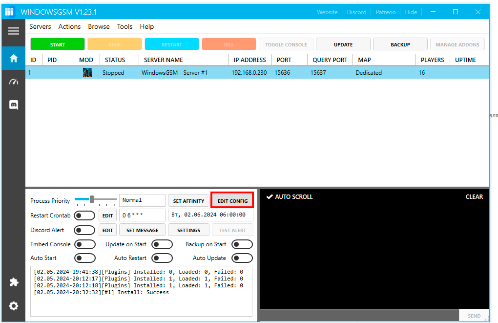Click the WindowsGSM logo in title bar
The width and height of the screenshot is (498, 323).
click(9, 12)
